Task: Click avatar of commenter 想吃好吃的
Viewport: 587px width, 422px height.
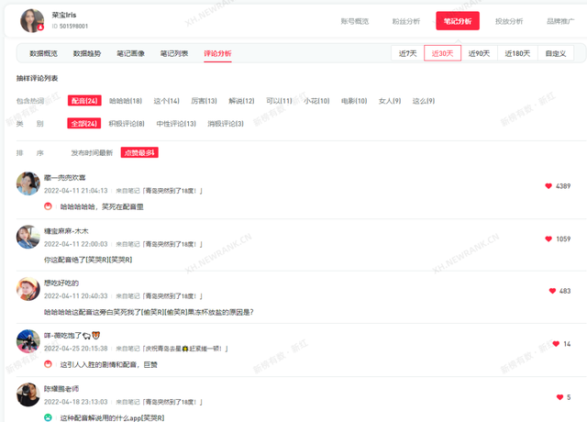Action: point(28,289)
